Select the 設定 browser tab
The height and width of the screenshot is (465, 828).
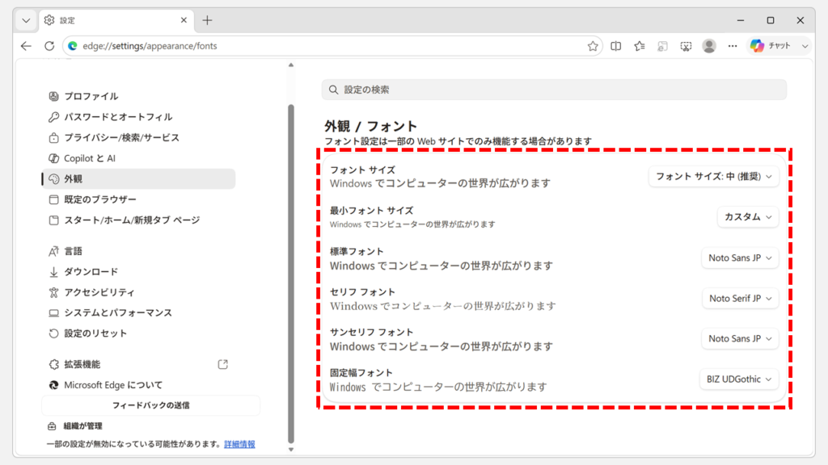[116, 20]
